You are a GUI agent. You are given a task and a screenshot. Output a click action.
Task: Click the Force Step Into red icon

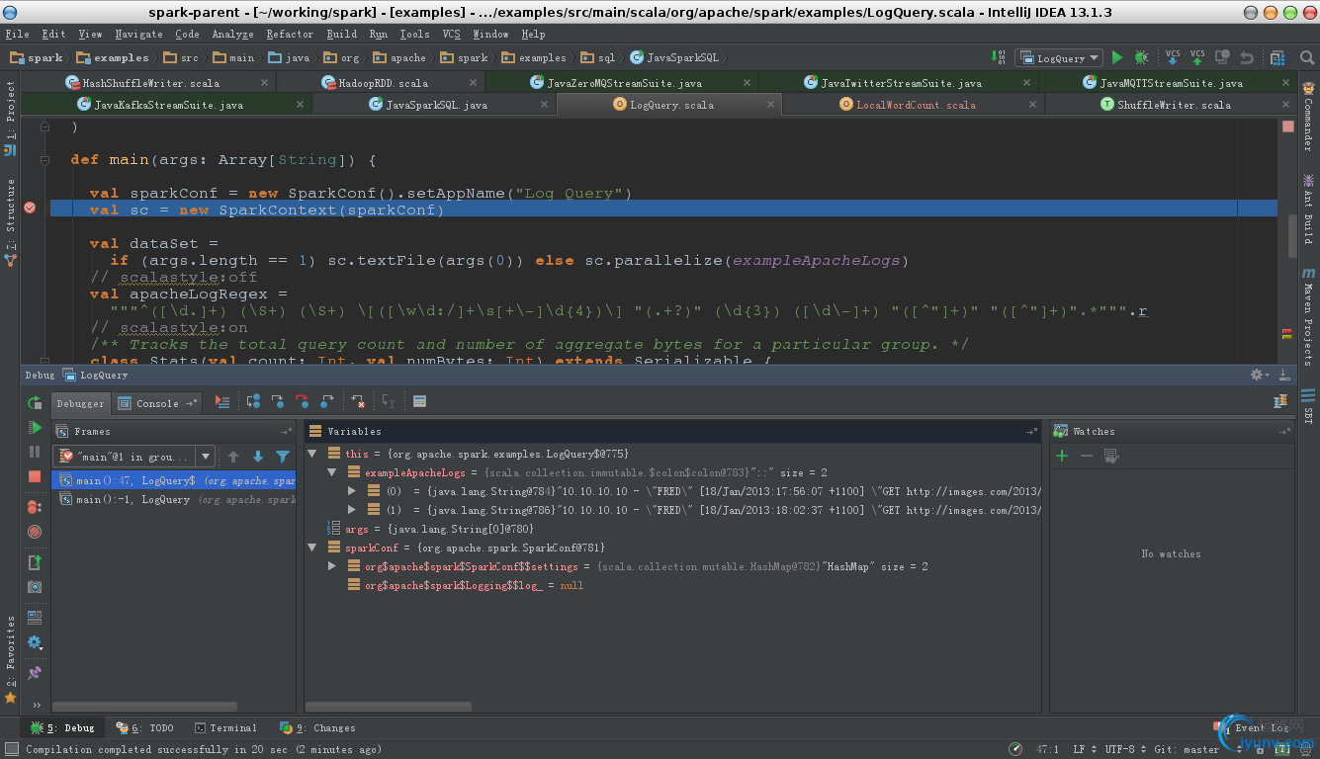tap(302, 401)
